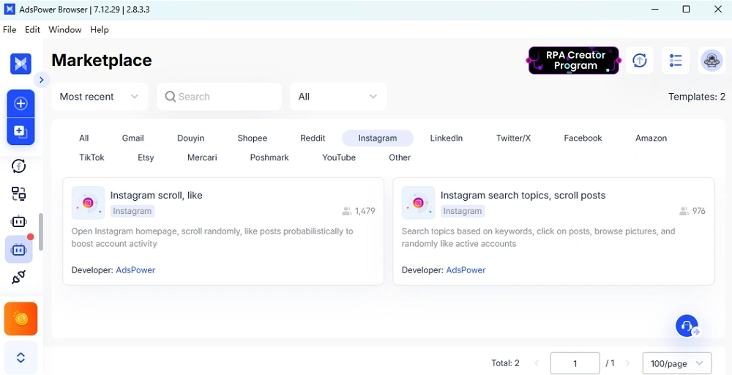Open the task list icon in header
Screen dimensions: 732x375
tap(676, 61)
